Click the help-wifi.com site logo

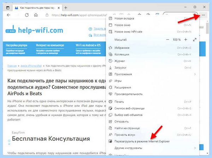pyautogui.click(x=34, y=30)
